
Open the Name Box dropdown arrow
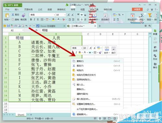[23, 30]
